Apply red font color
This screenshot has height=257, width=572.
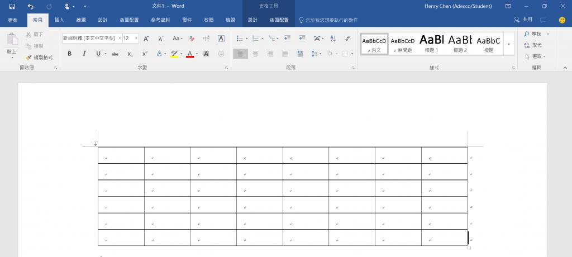[x=190, y=54]
